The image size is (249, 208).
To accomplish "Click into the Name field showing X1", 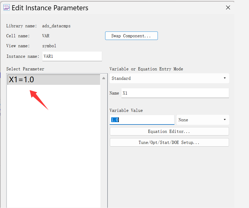I will click(175, 93).
